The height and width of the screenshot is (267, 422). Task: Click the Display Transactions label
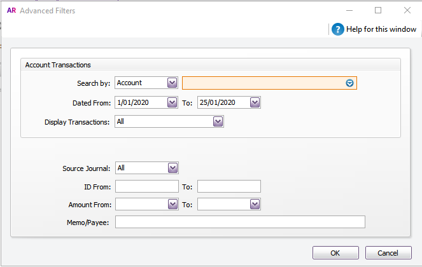pos(77,122)
